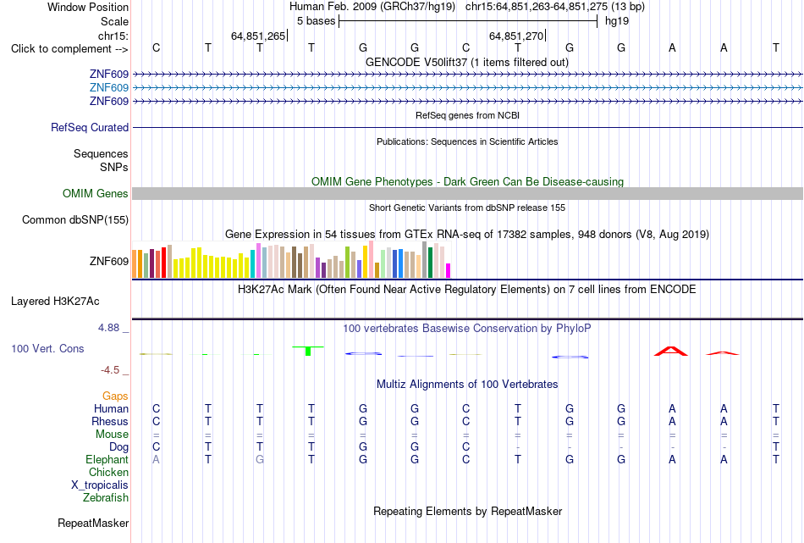Image resolution: width=804 pixels, height=543 pixels.
Task: Select the X_tropicalis alignment row label
Action: coord(100,485)
